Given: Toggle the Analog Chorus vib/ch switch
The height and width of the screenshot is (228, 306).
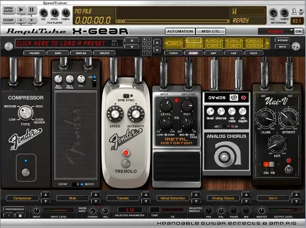Looking at the screenshot, I should 226,126.
